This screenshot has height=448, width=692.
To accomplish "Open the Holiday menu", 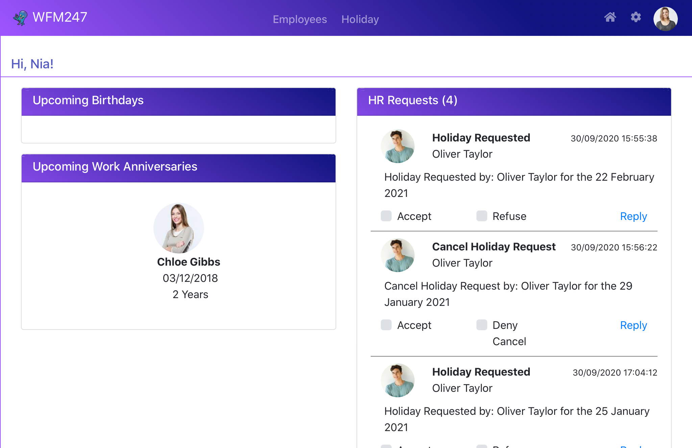I will point(360,19).
